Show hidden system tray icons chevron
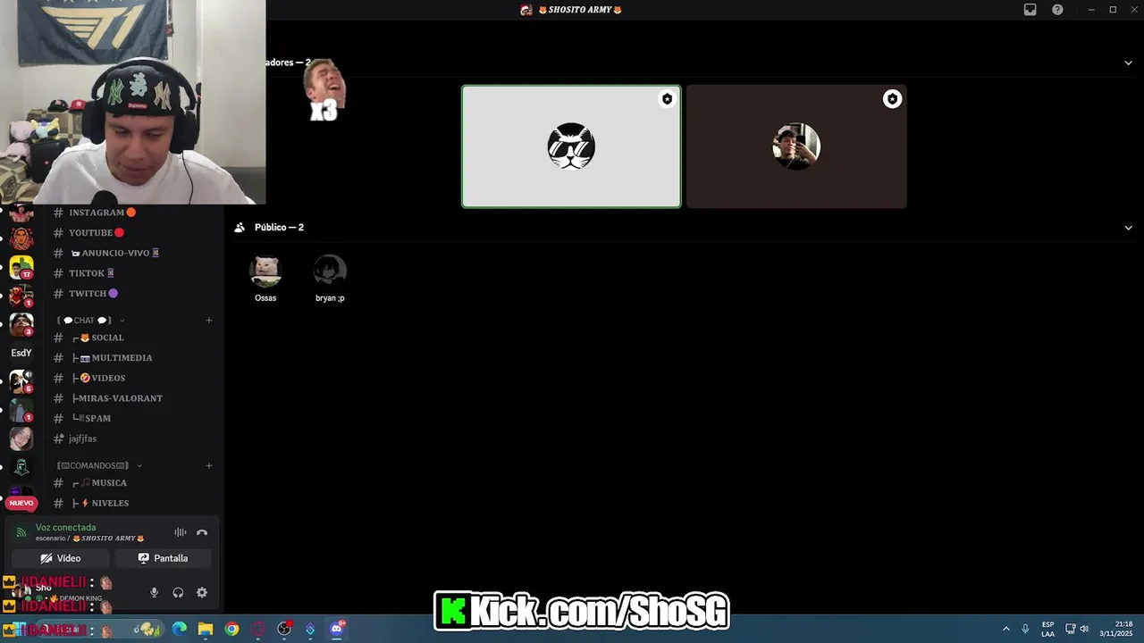 pos(1005,629)
